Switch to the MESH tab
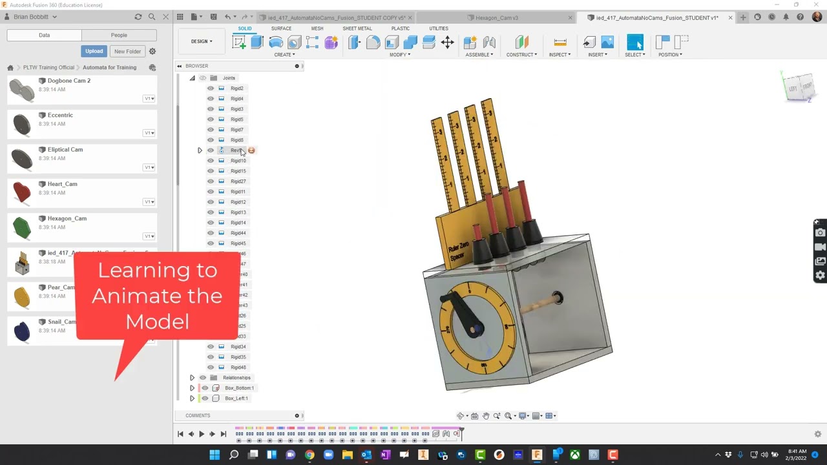The image size is (827, 465). [x=317, y=28]
